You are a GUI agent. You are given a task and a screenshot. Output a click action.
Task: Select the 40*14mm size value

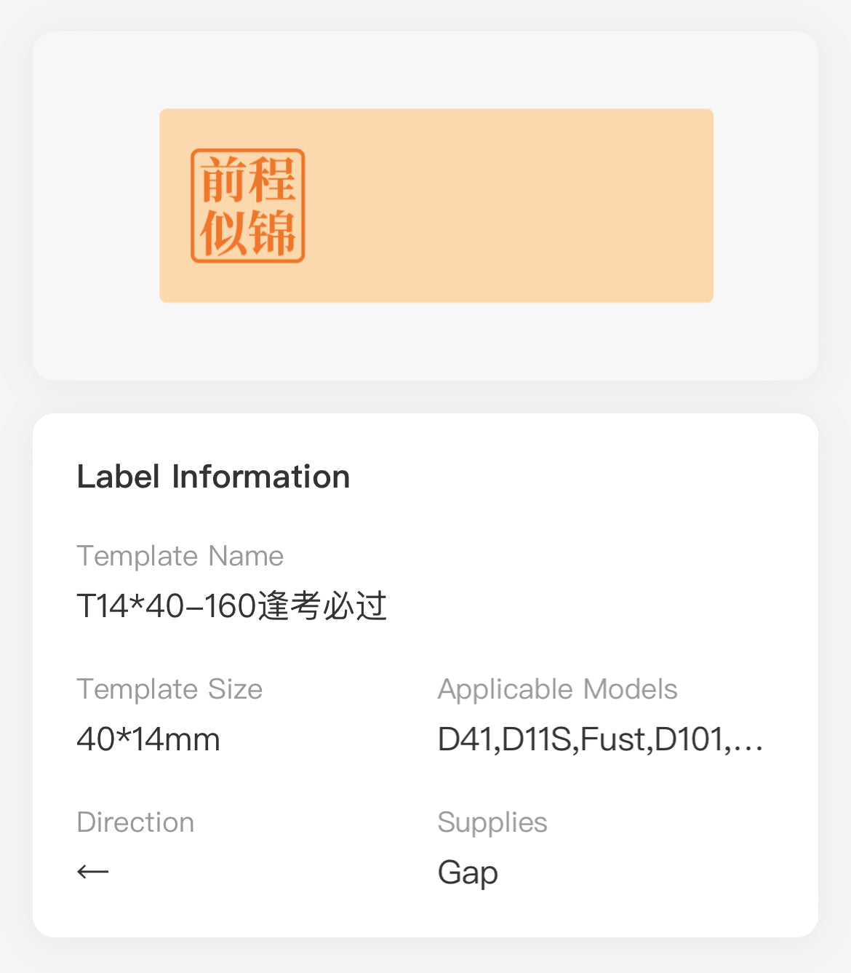coord(148,739)
